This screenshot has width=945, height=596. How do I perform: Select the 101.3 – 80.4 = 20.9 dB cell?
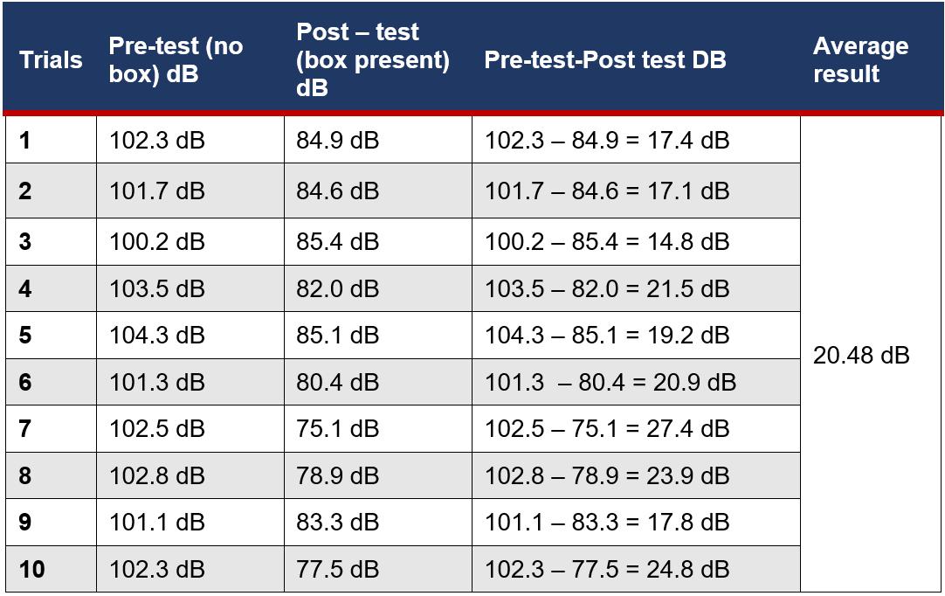point(636,382)
